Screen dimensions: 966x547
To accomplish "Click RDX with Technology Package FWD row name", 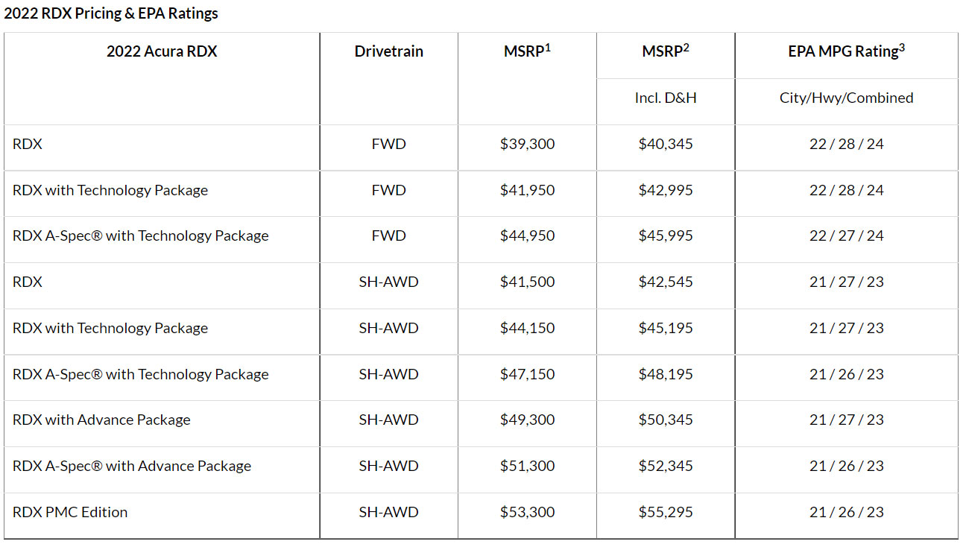I will point(110,190).
